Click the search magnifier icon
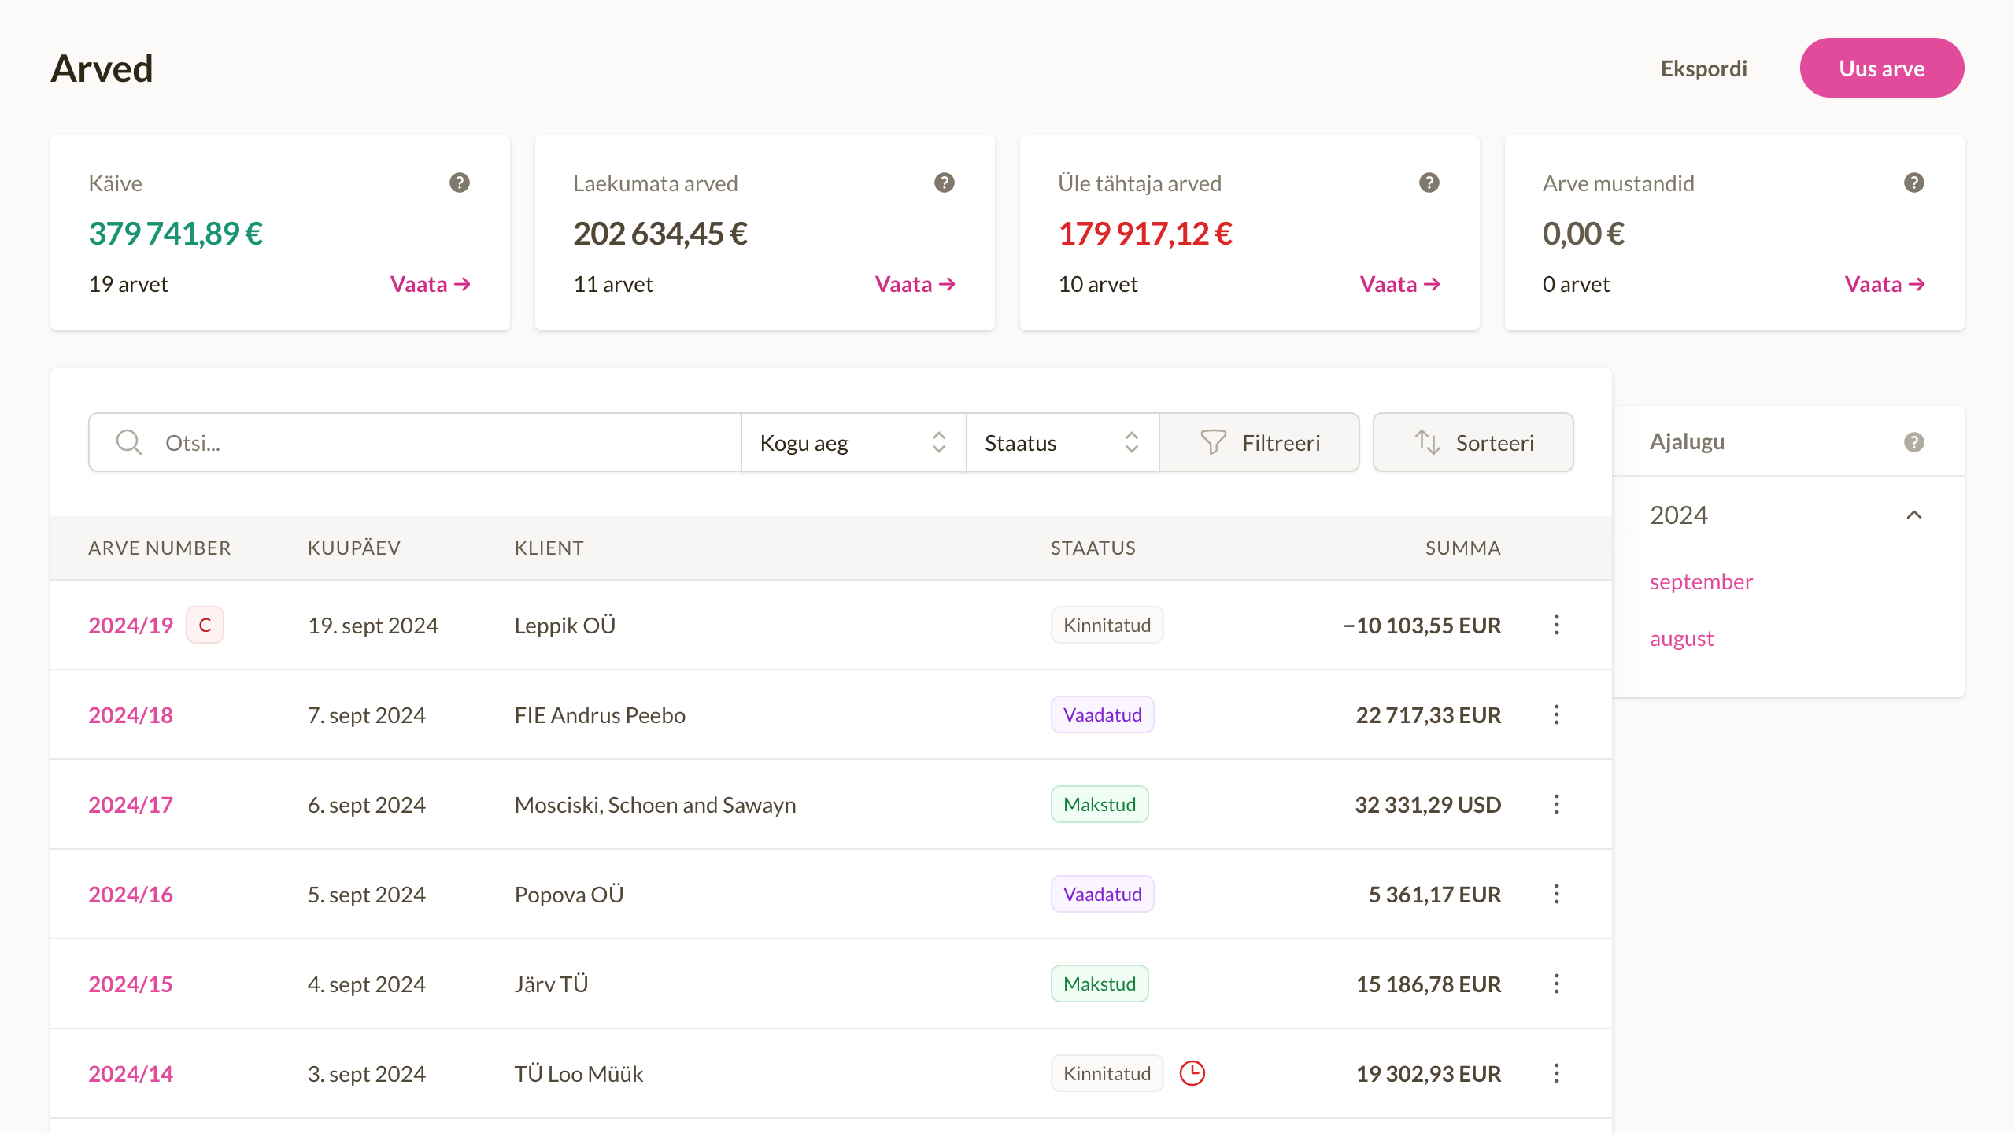2015x1133 pixels. coord(129,442)
